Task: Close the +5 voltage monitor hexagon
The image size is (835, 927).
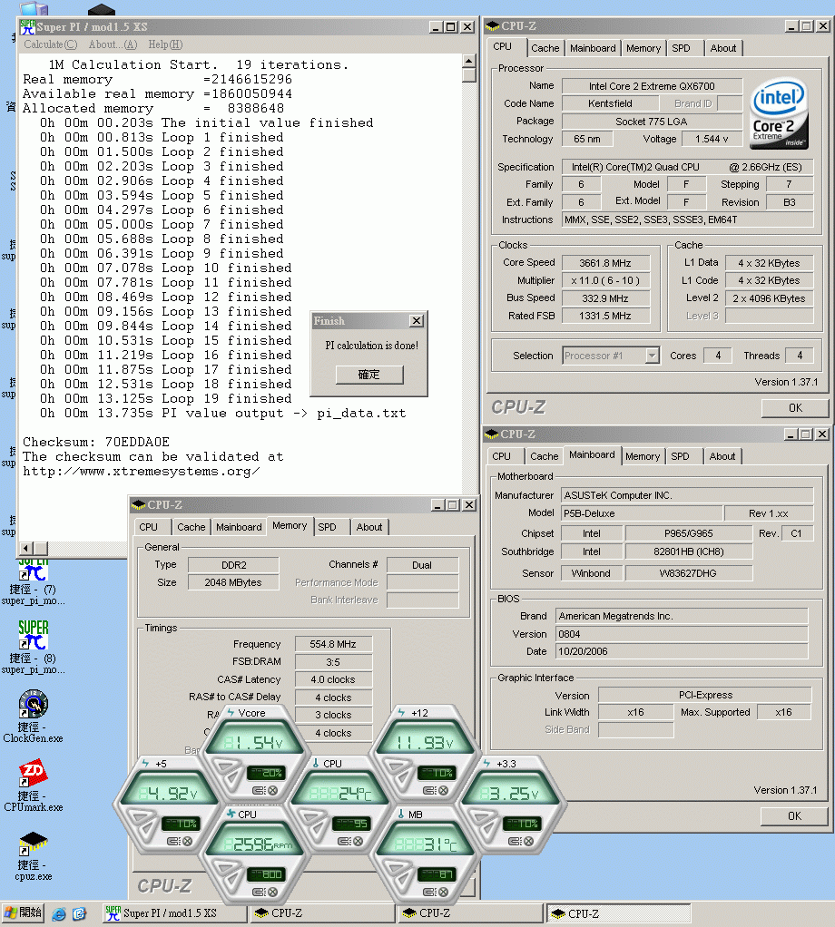Action: (x=188, y=841)
